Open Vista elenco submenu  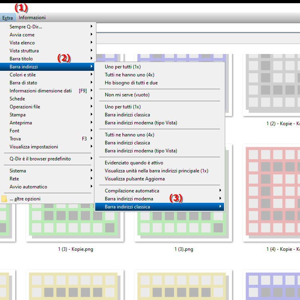click(47, 43)
